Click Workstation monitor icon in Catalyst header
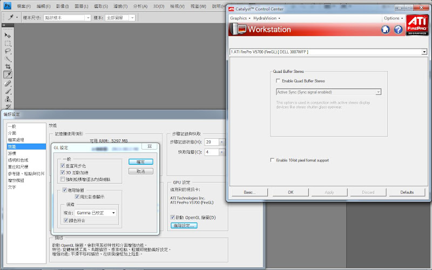 (238, 29)
